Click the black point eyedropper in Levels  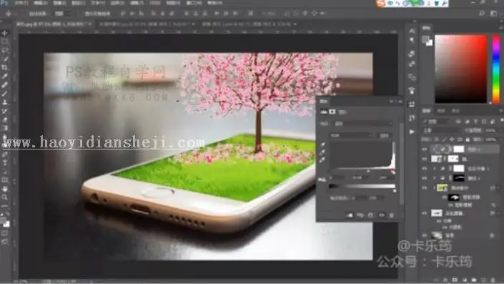tap(322, 145)
